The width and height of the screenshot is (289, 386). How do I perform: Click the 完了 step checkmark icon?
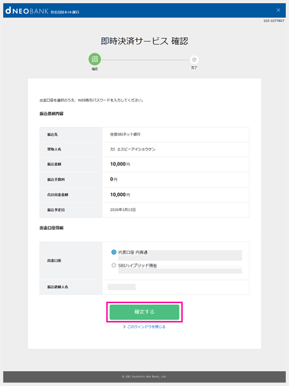coord(194,59)
